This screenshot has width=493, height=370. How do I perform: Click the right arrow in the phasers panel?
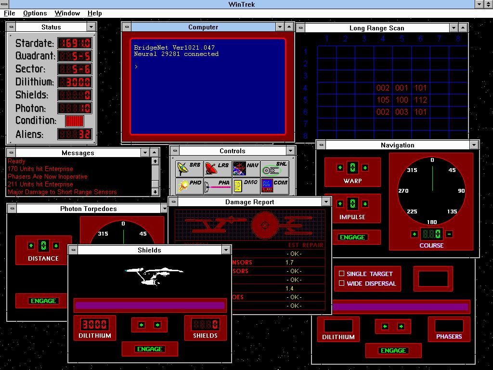click(x=401, y=327)
